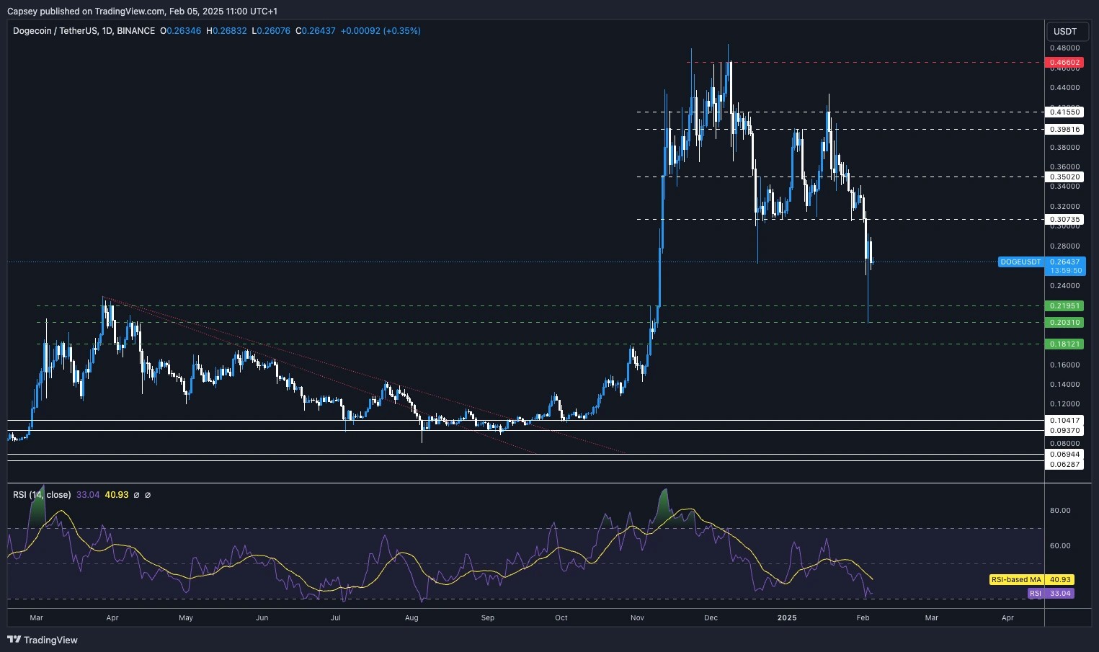Click the 13:59:50 countdown below the price label

coord(1066,271)
